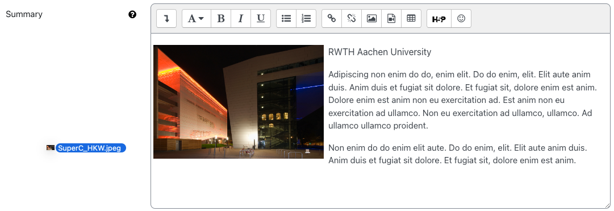Click the RWTH Aachen University heading text
The image size is (614, 211).
pyautogui.click(x=379, y=52)
